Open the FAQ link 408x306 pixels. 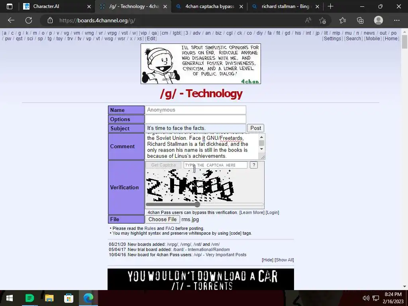(x=170, y=228)
